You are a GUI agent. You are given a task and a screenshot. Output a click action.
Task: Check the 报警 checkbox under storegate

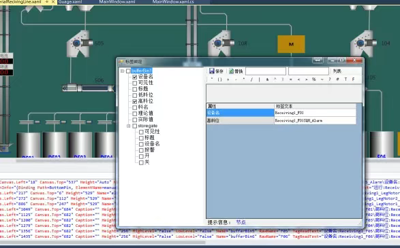pos(141,150)
